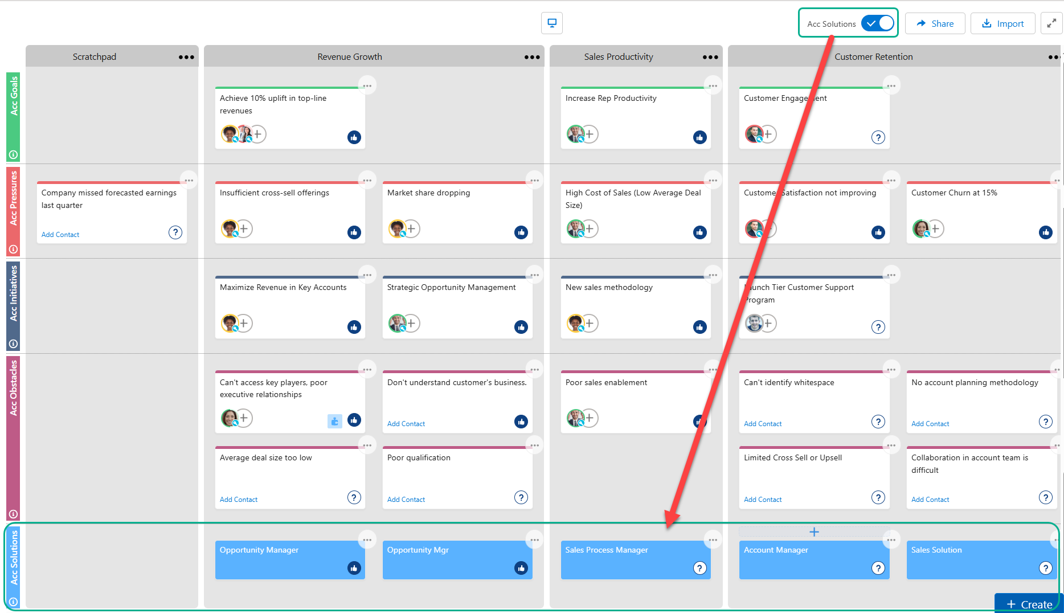Click the plus icon above Account Manager card
Viewport: 1064px width, 613px height.
click(x=814, y=532)
